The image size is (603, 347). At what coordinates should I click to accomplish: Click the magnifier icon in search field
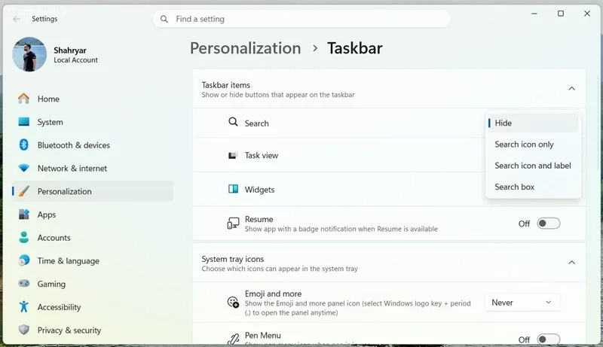(164, 19)
